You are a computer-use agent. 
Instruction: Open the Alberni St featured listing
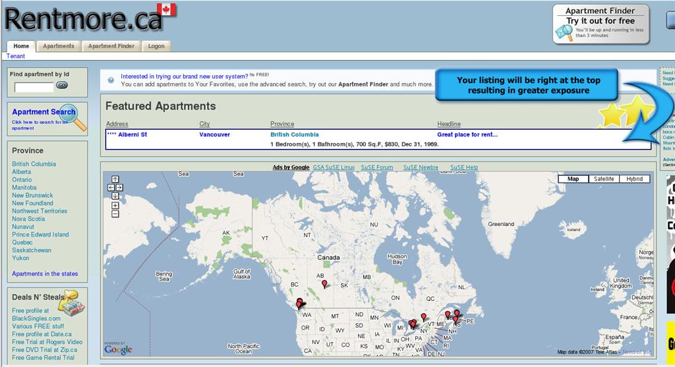coord(127,134)
